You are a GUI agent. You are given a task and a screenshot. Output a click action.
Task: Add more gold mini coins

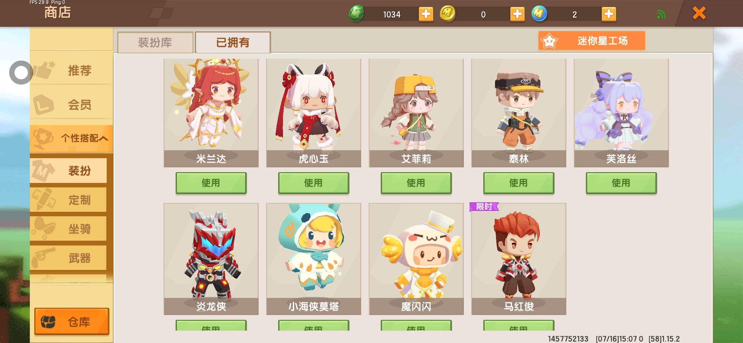tap(517, 14)
